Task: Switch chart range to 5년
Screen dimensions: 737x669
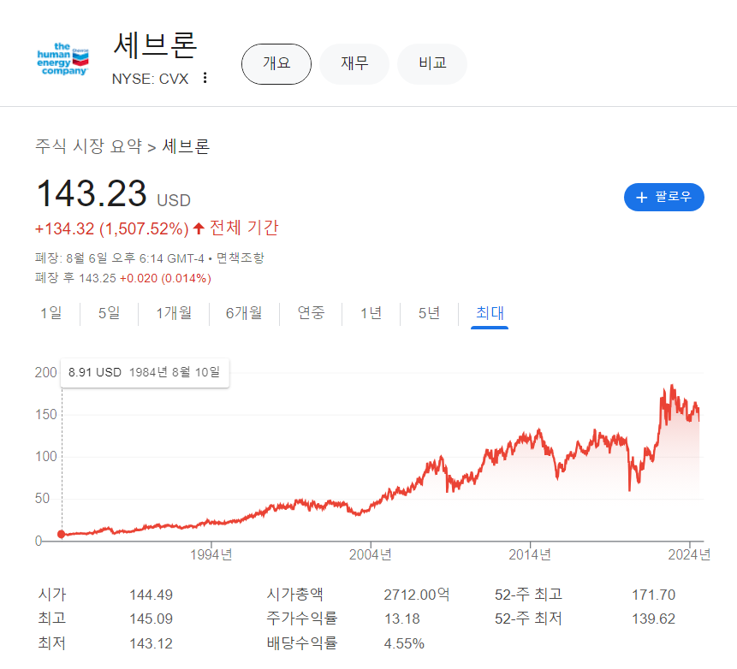Action: 429,313
